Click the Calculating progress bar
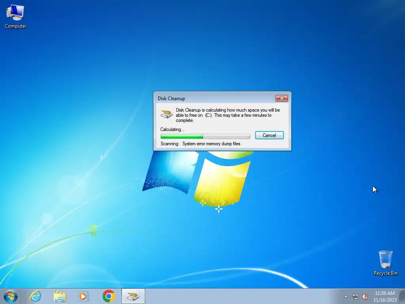The width and height of the screenshot is (405, 304). tap(205, 136)
